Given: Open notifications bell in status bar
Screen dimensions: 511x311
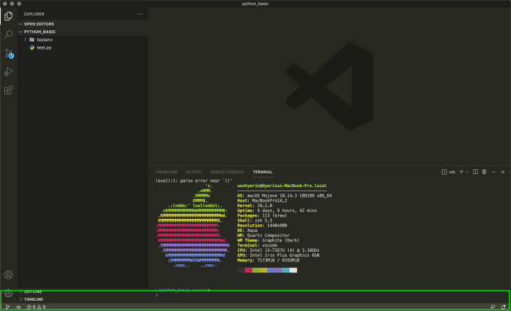Looking at the screenshot, I should pyautogui.click(x=503, y=307).
